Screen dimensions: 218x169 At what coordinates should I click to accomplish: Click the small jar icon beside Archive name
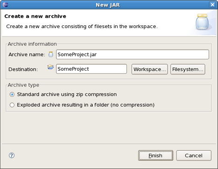(x=51, y=54)
